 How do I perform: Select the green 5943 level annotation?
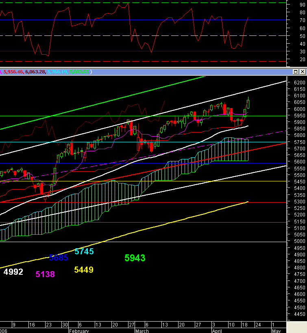click(x=135, y=258)
